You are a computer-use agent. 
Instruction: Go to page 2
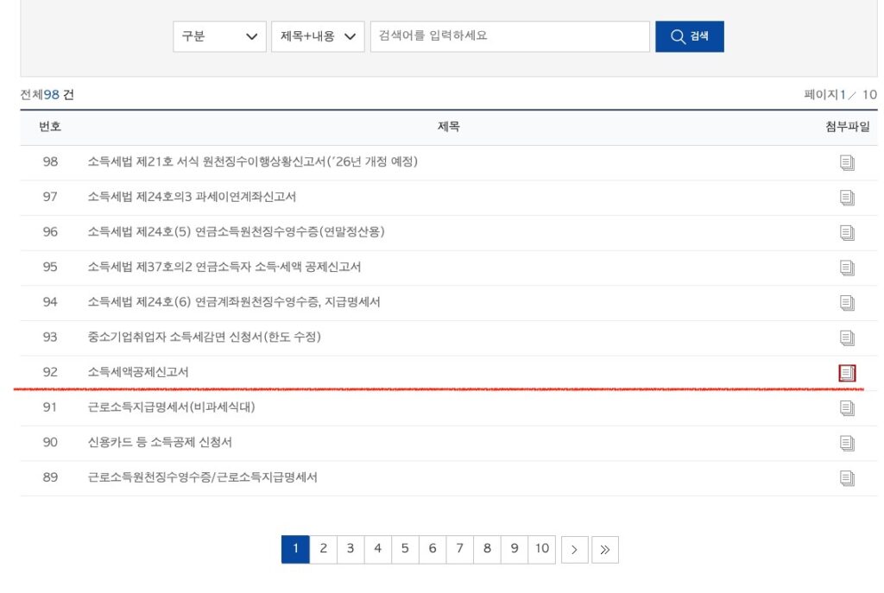point(323,549)
